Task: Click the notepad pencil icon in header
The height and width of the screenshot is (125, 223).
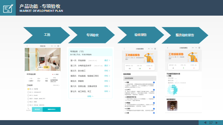Action: pos(8,8)
